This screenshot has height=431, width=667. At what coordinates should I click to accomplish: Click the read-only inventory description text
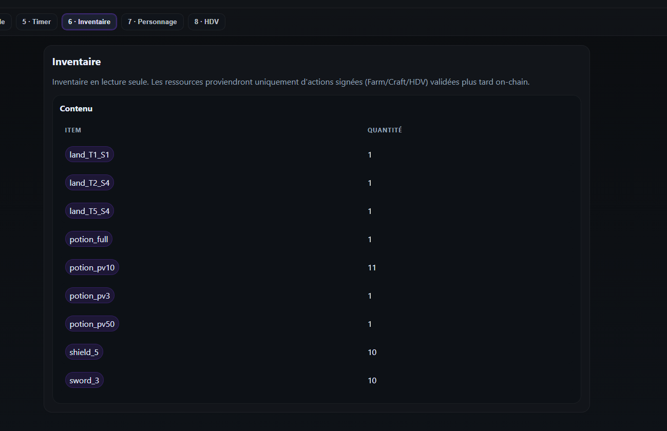tap(291, 82)
